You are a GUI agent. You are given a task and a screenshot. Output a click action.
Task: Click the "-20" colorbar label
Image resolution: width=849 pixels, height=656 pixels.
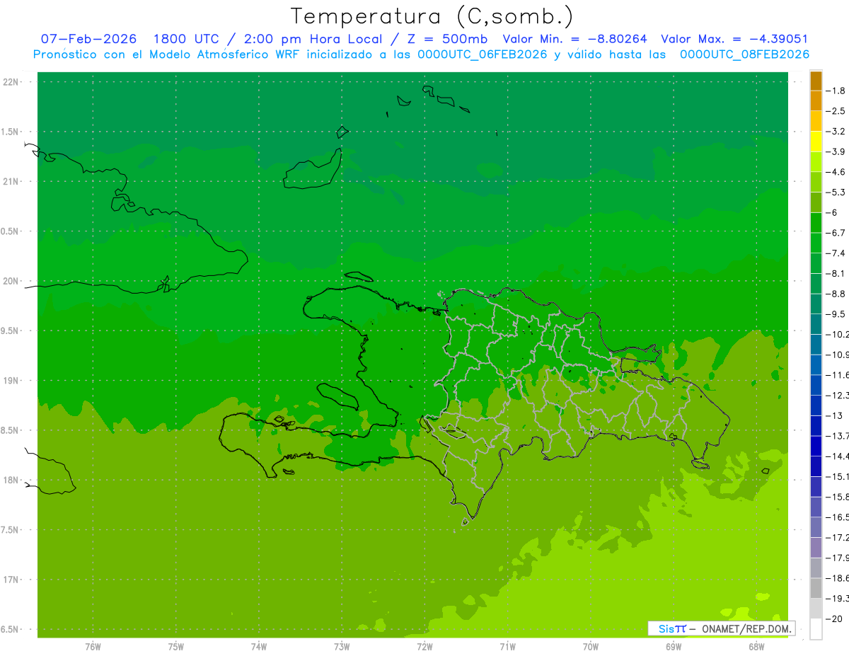(833, 619)
